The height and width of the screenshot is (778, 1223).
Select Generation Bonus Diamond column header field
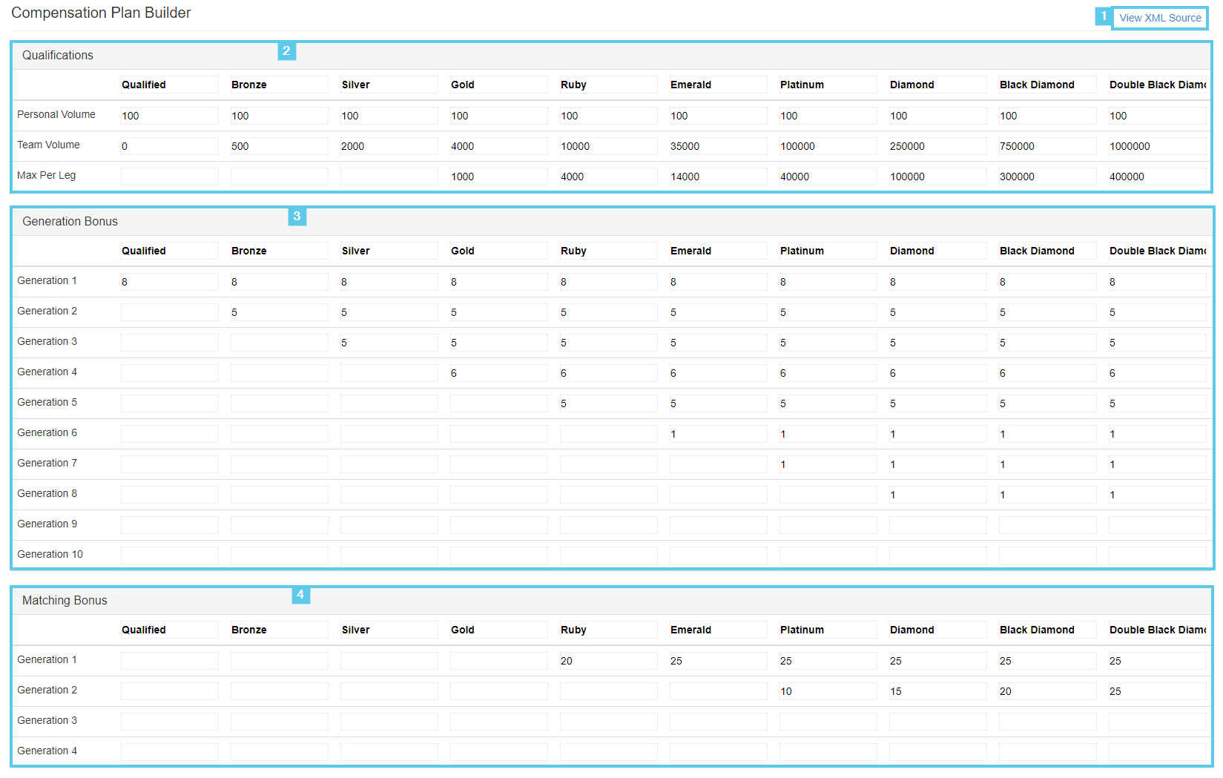[x=938, y=251]
